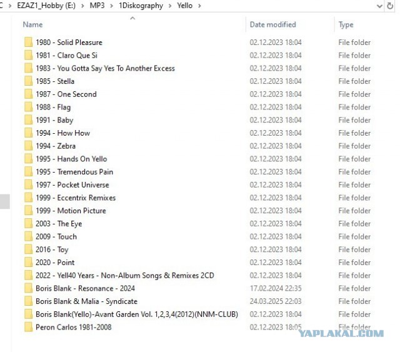Viewport: 400px width, 352px height.
Task: Go to EZAZ1_Hobby (E:) drive breadcrumb
Action: pyautogui.click(x=46, y=6)
